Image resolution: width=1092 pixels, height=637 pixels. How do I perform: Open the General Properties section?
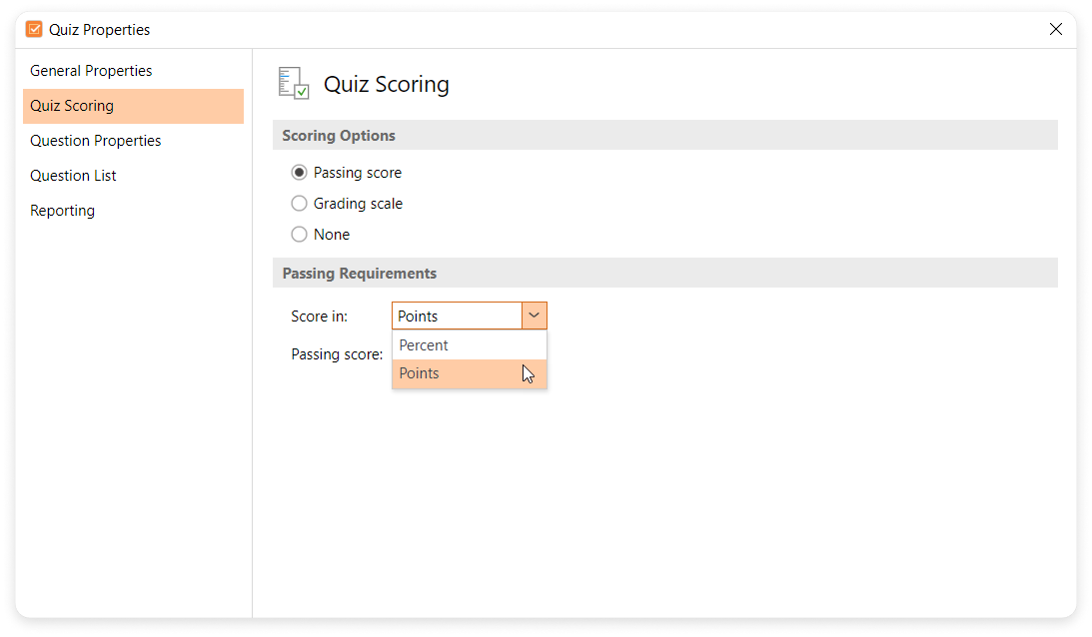pos(91,71)
